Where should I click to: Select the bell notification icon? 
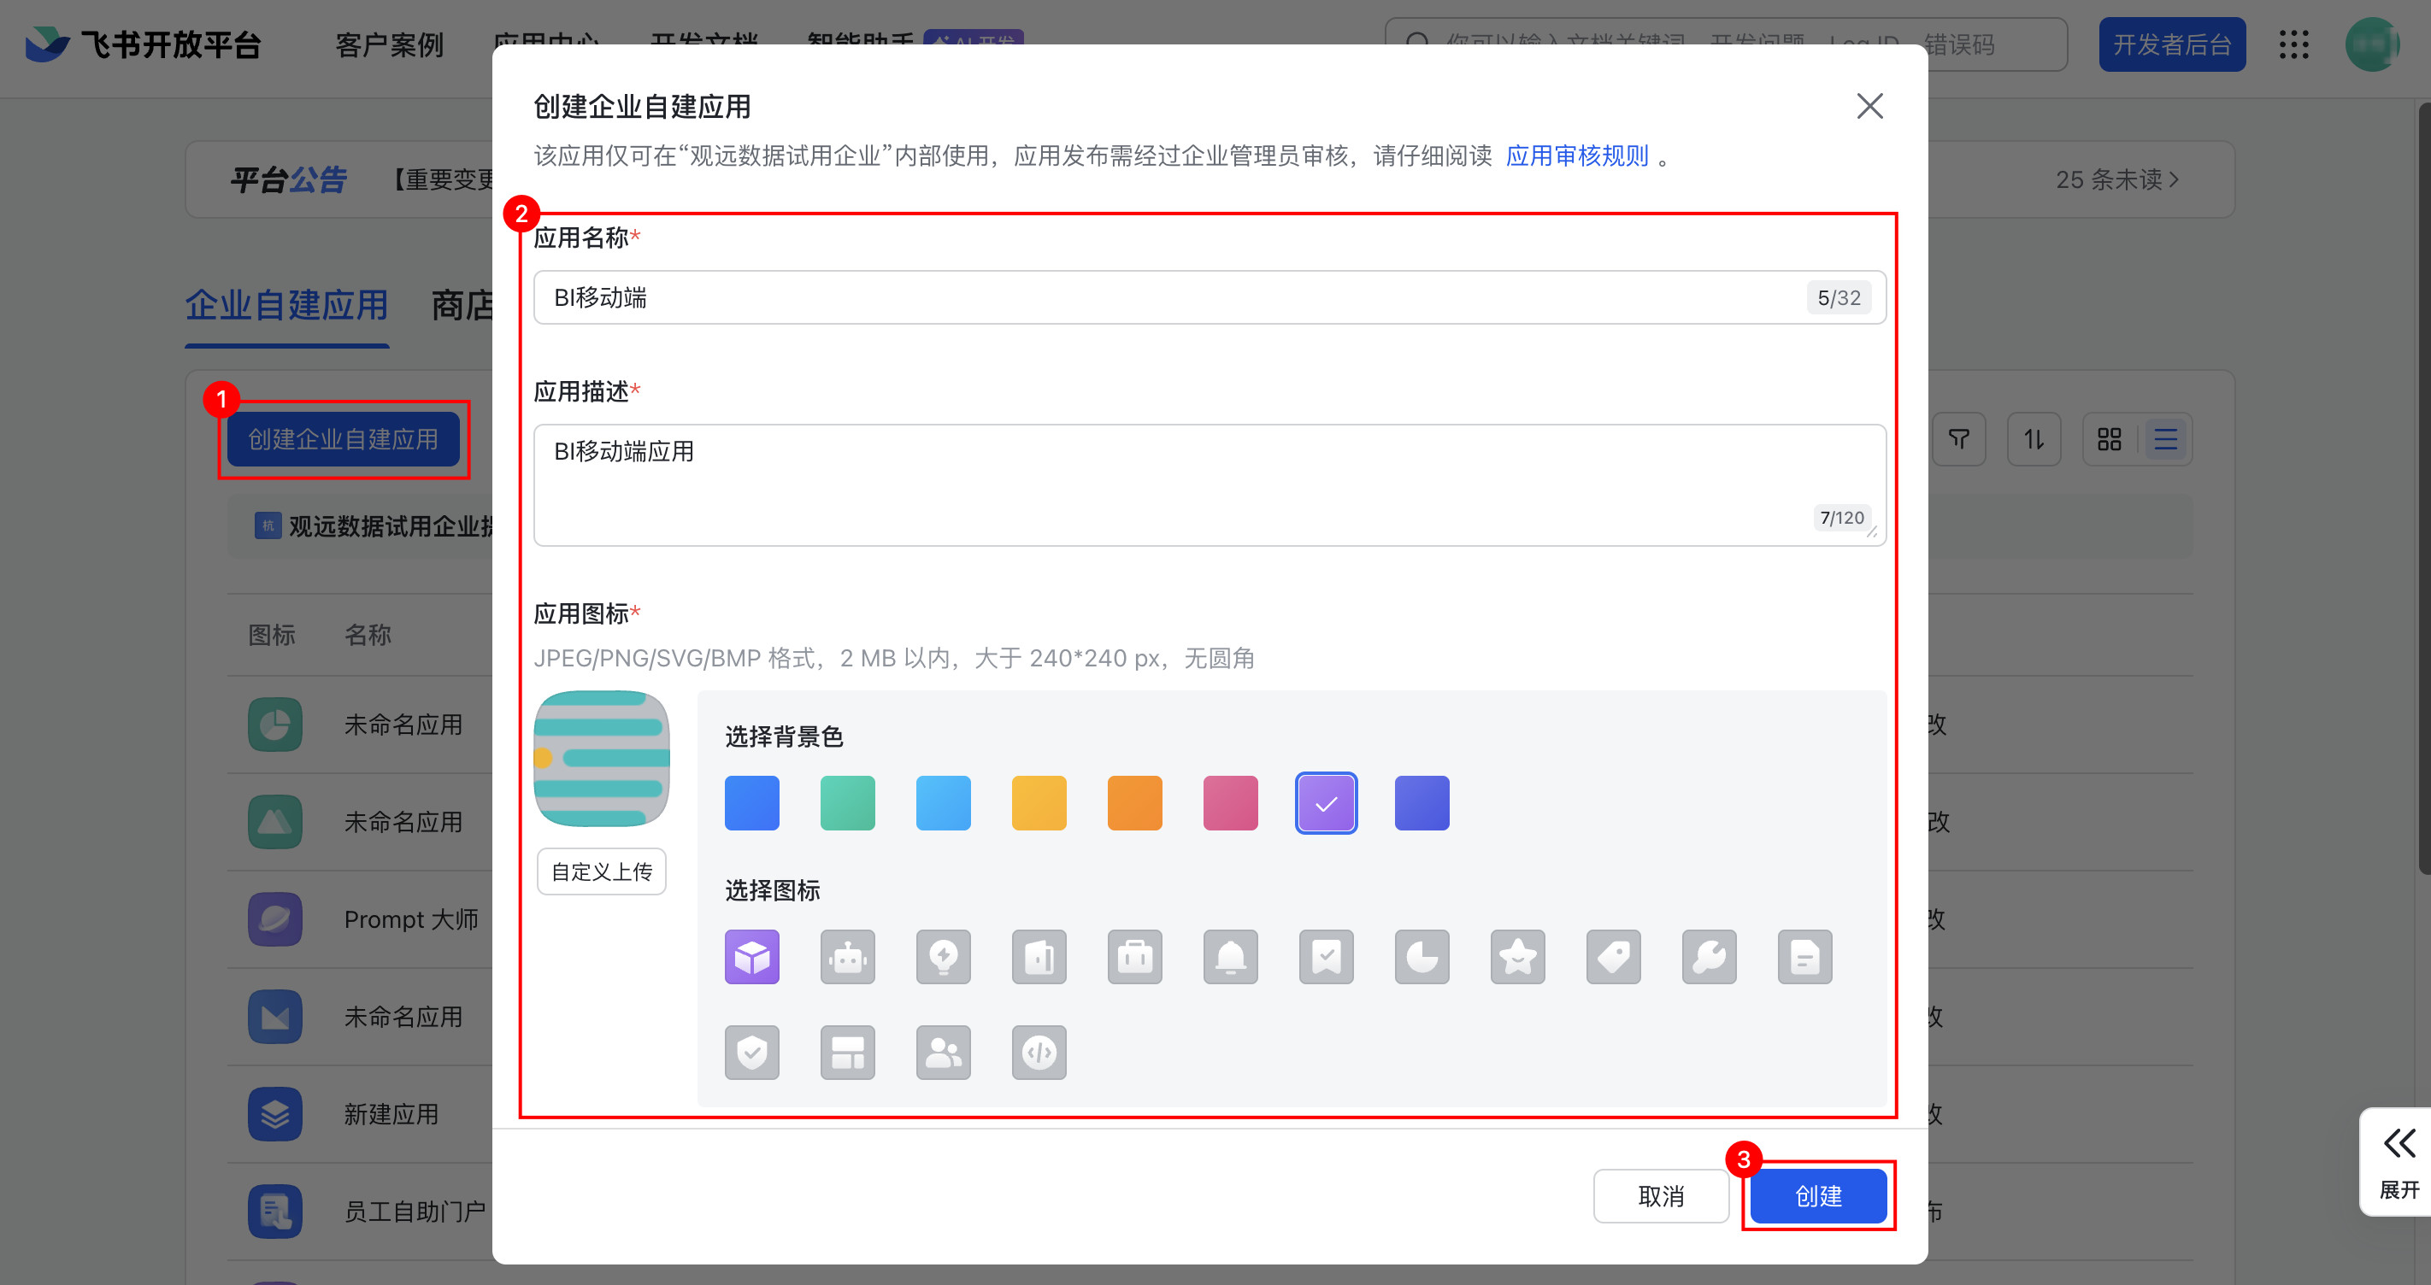point(1230,957)
